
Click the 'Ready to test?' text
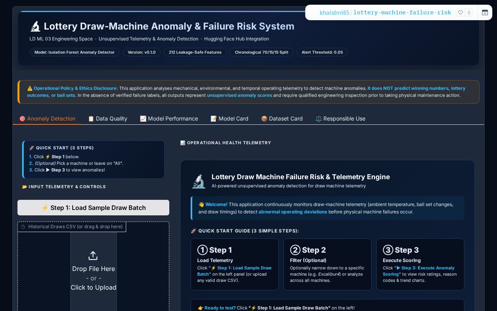[220, 308]
